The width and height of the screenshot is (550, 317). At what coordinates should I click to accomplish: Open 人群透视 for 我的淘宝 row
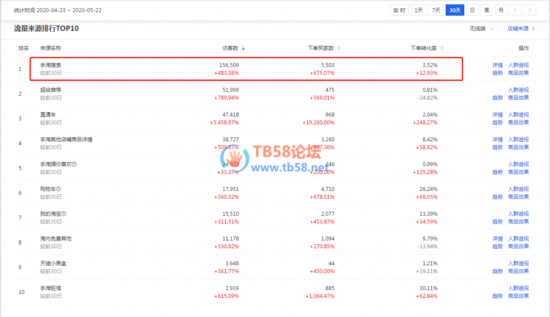[x=518, y=214]
